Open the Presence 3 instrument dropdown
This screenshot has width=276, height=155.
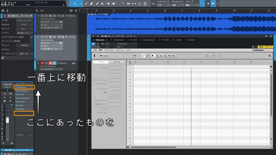[51, 69]
